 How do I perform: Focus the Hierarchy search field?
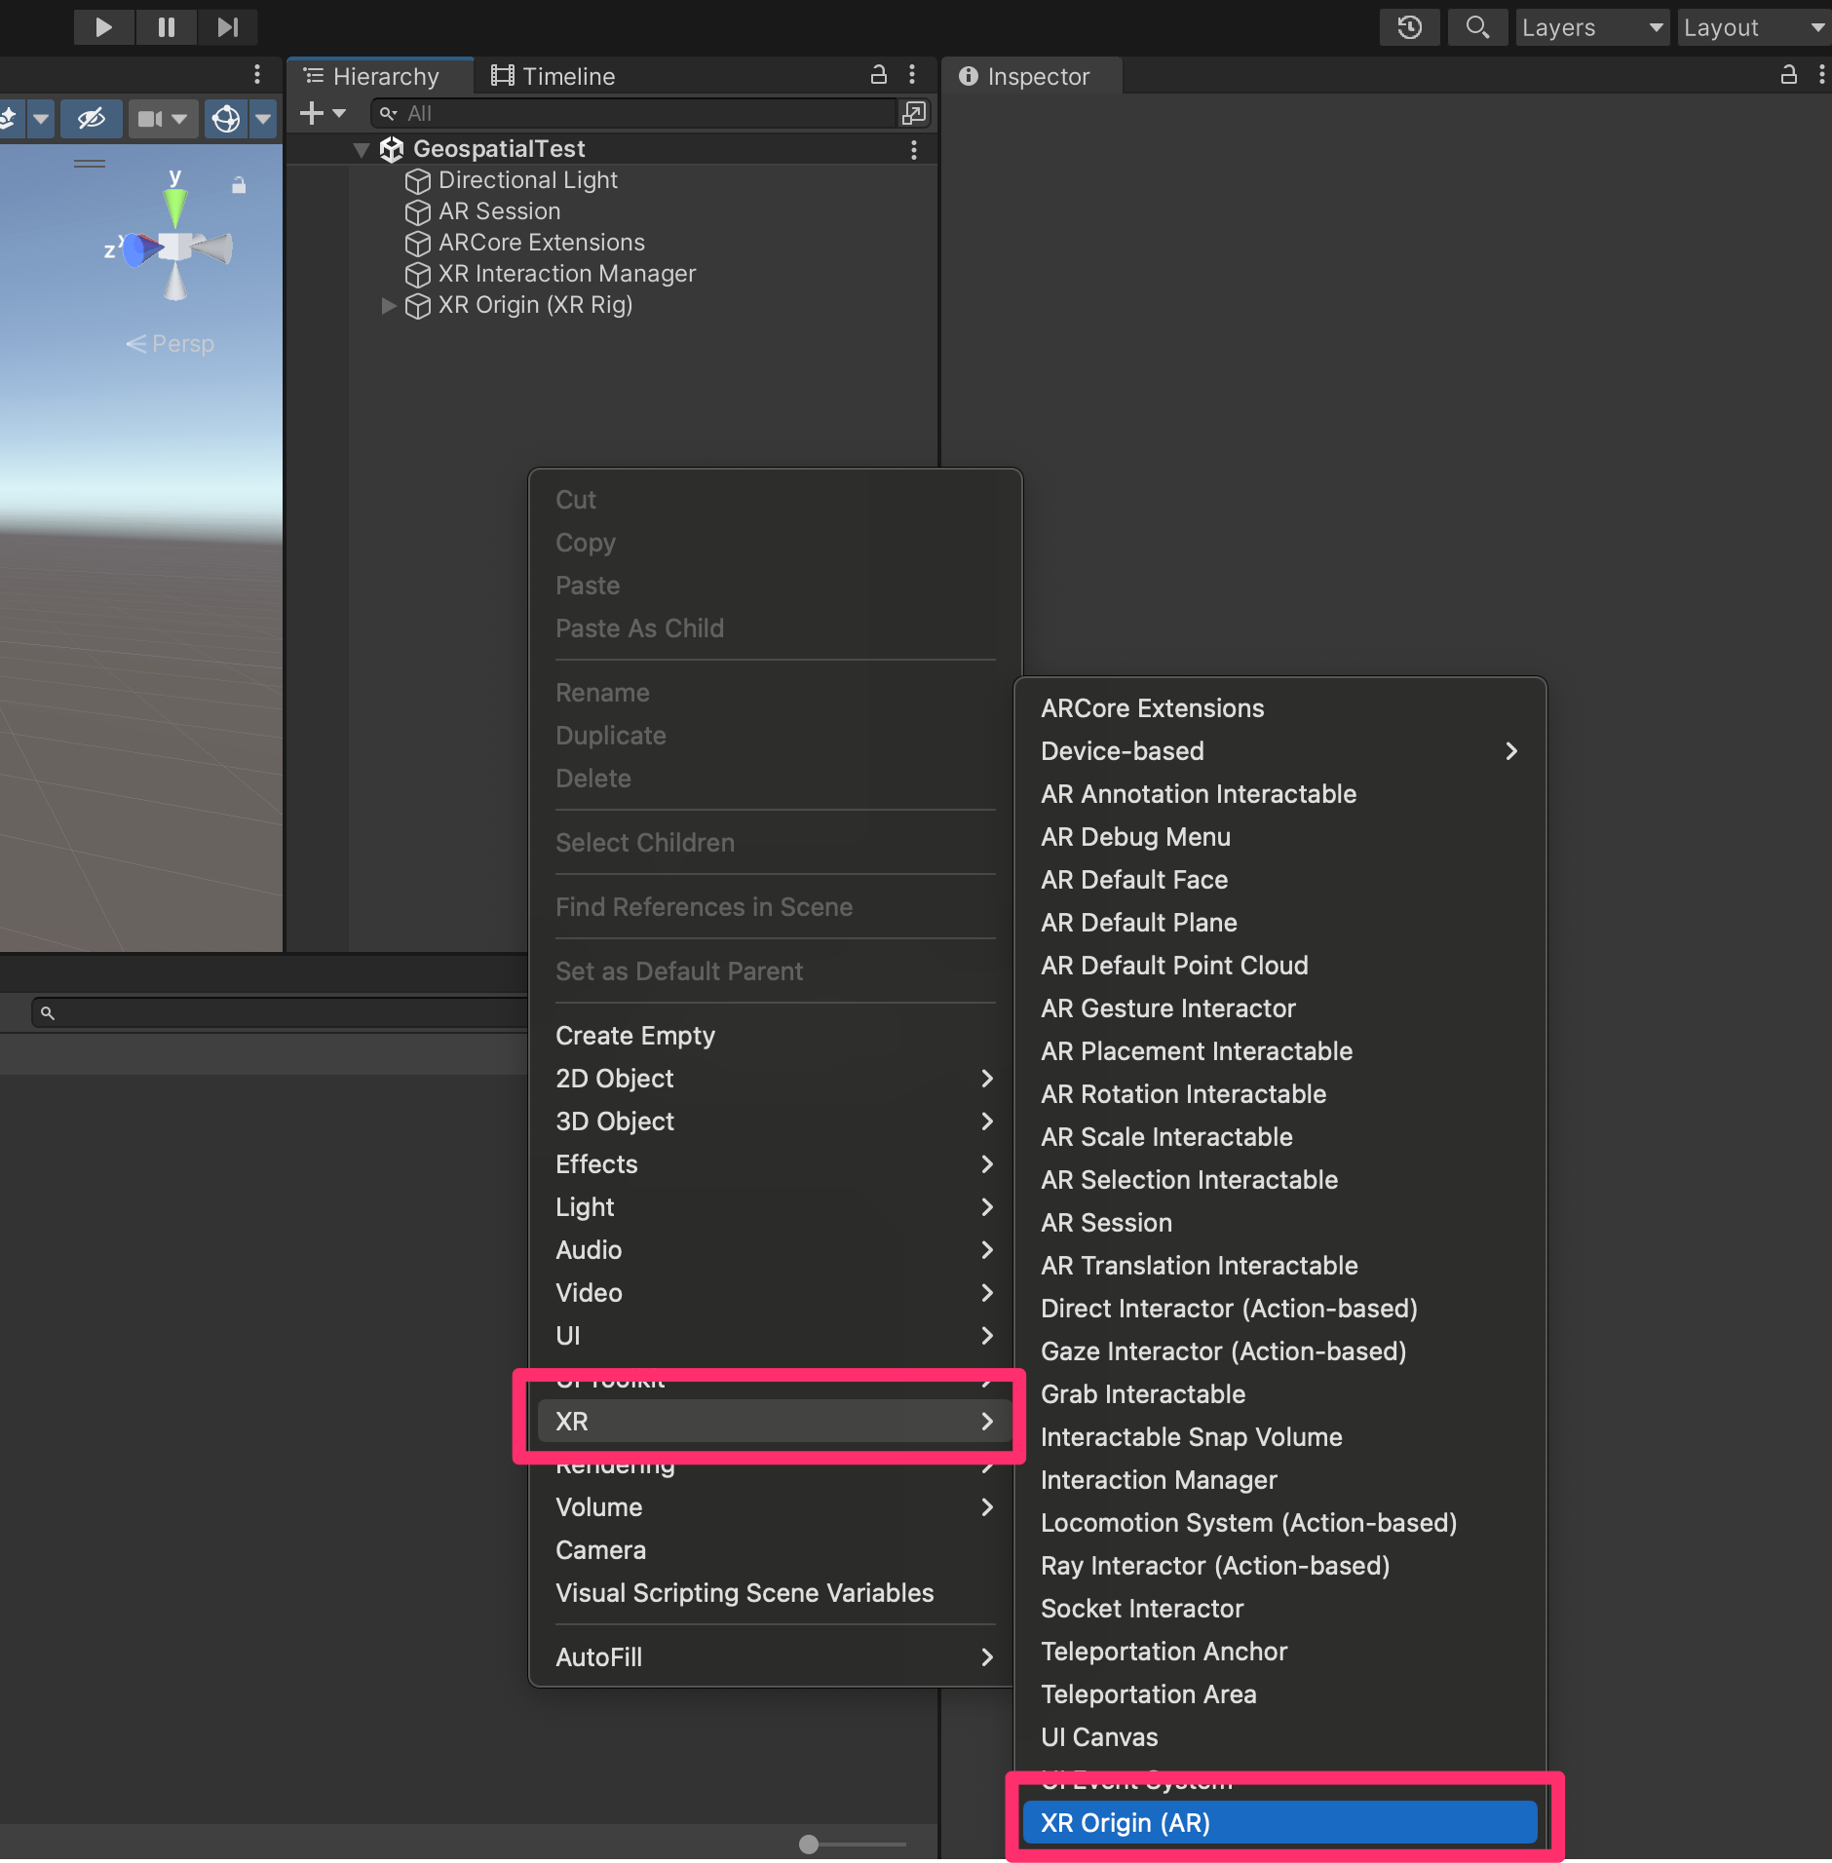point(633,113)
